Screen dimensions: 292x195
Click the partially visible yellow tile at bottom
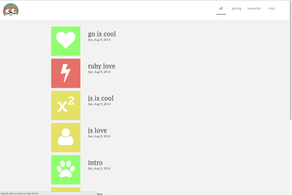[66, 189]
